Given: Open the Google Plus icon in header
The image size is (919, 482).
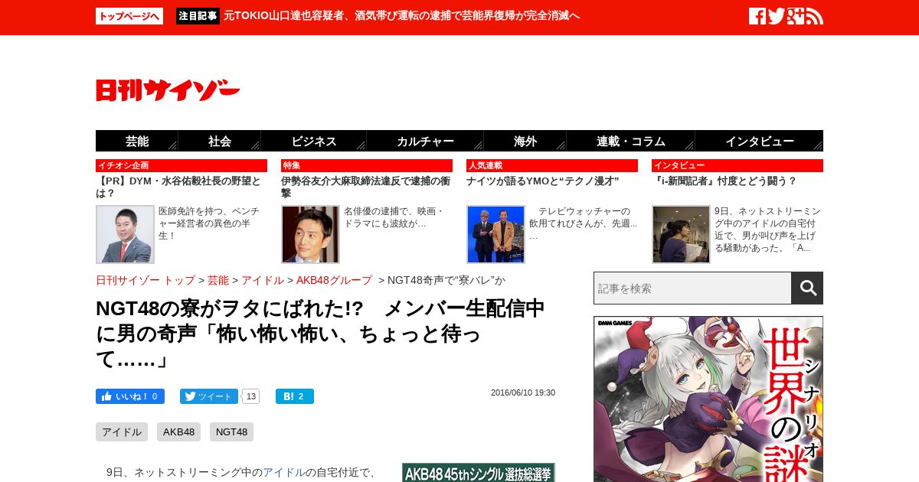Looking at the screenshot, I should coord(796,16).
